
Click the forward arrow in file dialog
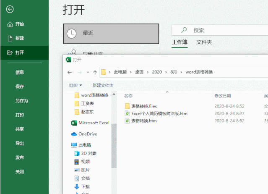(x=80, y=72)
